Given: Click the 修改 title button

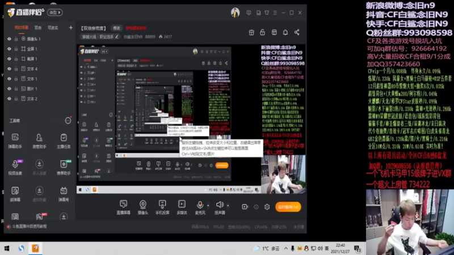Looking at the screenshot, I should [x=117, y=28].
